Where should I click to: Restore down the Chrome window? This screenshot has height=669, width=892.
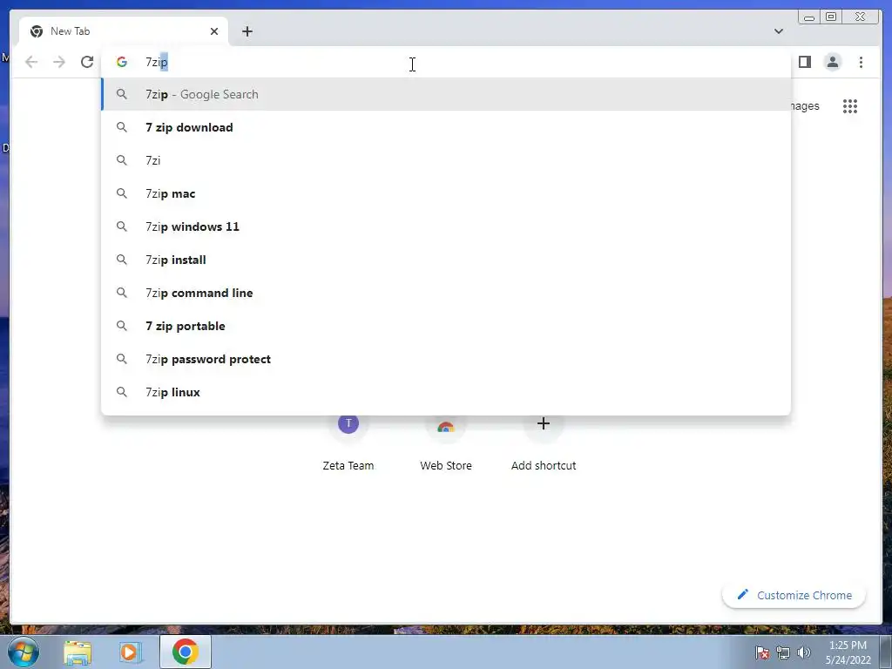(x=830, y=17)
